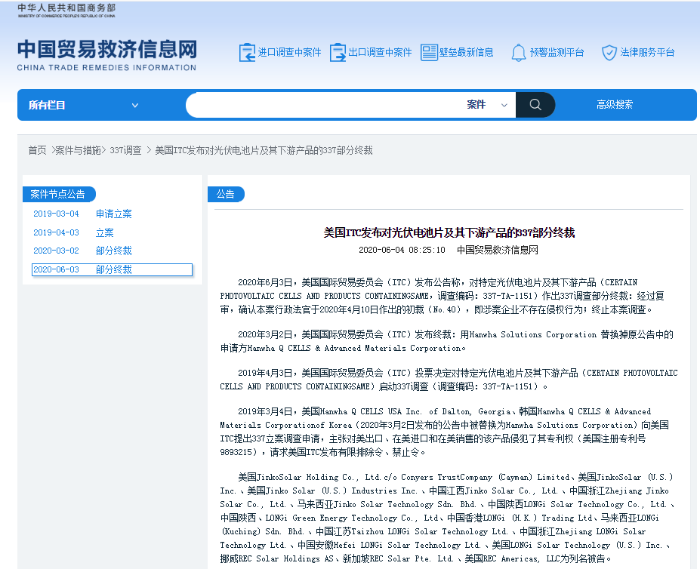Click the publish timestamp 2020-06-04 08:25:10
700x569 pixels.
(402, 250)
